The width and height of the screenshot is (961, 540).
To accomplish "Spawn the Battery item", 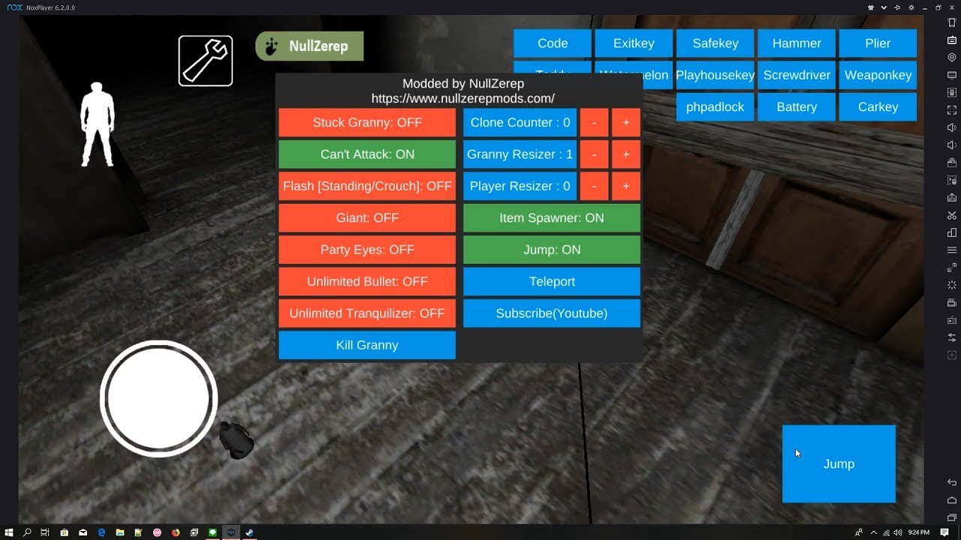I will 797,107.
